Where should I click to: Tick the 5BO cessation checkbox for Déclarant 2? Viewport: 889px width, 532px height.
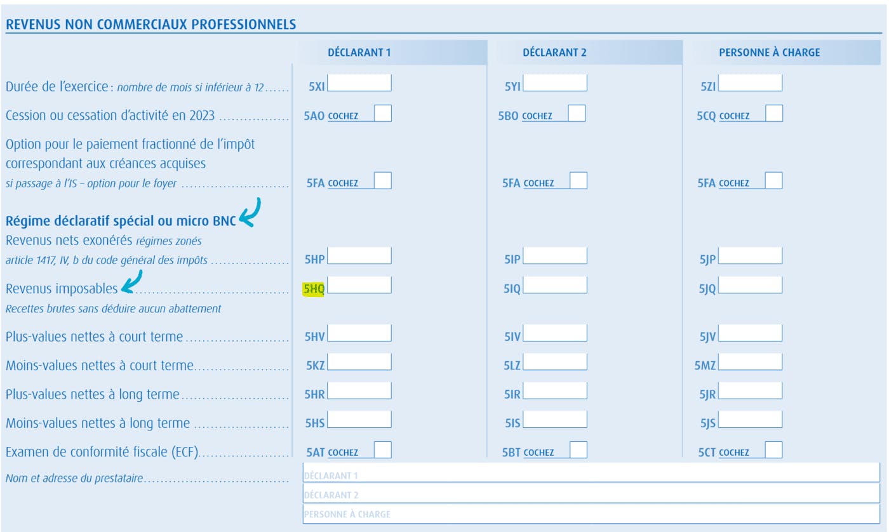coord(577,114)
